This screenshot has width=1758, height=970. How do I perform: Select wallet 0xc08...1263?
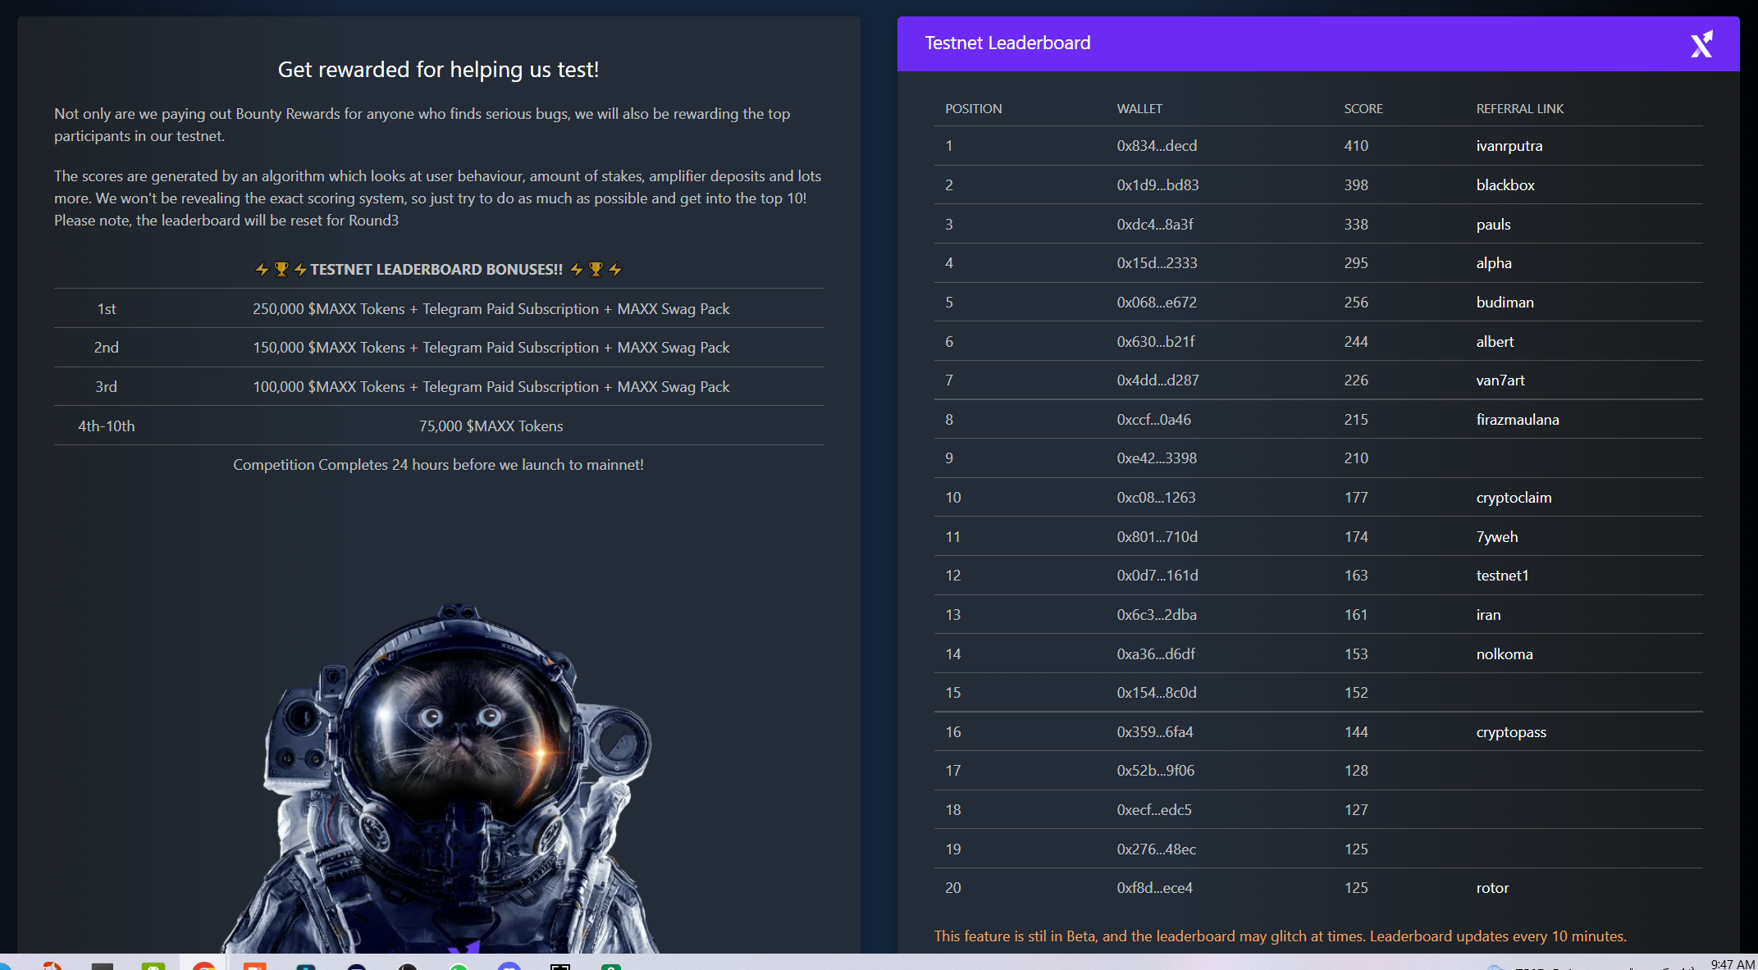[1156, 498]
